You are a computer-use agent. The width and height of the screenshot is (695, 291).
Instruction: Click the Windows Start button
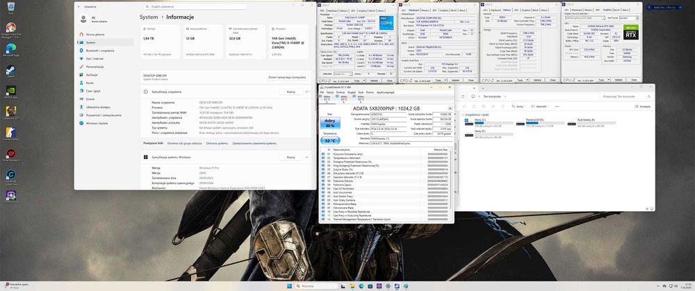(291, 286)
